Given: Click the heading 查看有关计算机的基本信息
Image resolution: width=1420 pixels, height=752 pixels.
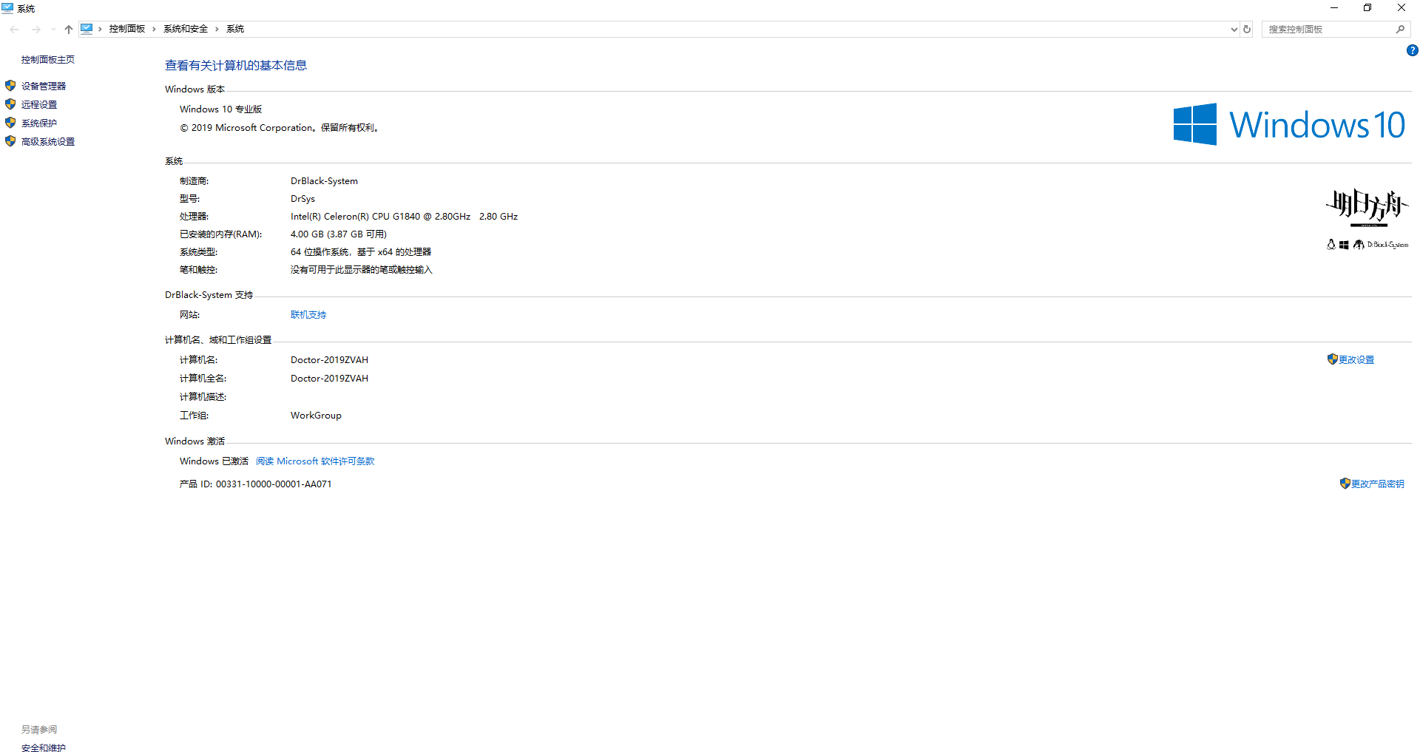Looking at the screenshot, I should click(x=236, y=66).
